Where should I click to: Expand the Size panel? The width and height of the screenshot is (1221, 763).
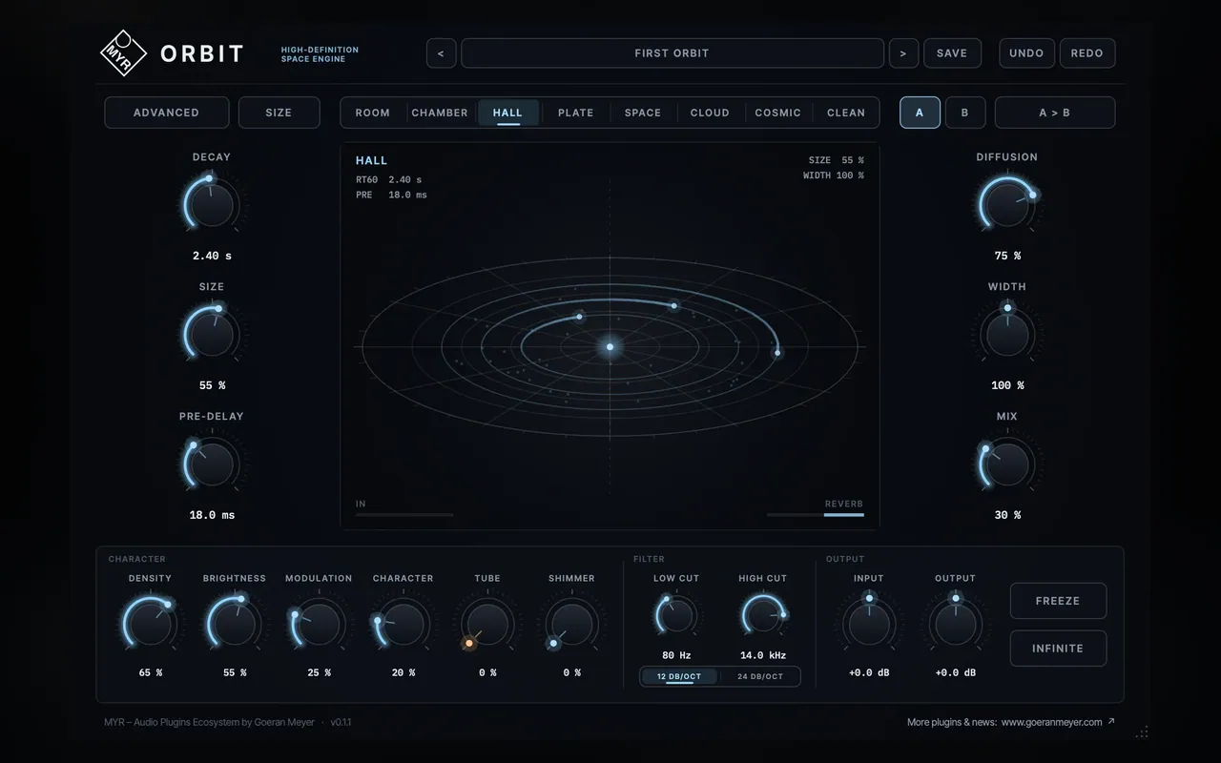[279, 113]
